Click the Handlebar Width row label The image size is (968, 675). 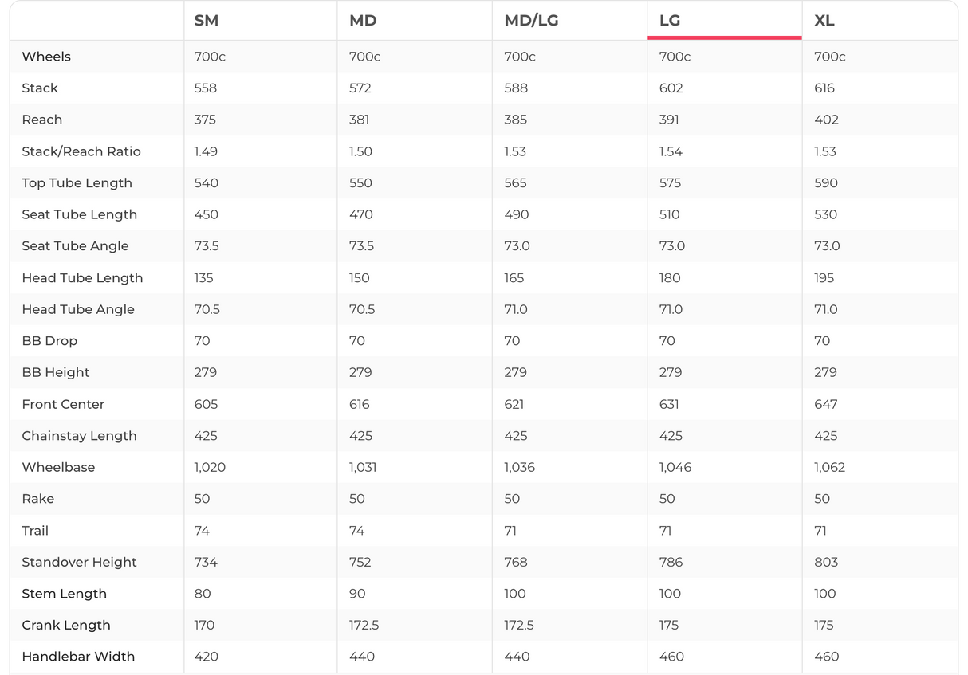[x=78, y=657]
